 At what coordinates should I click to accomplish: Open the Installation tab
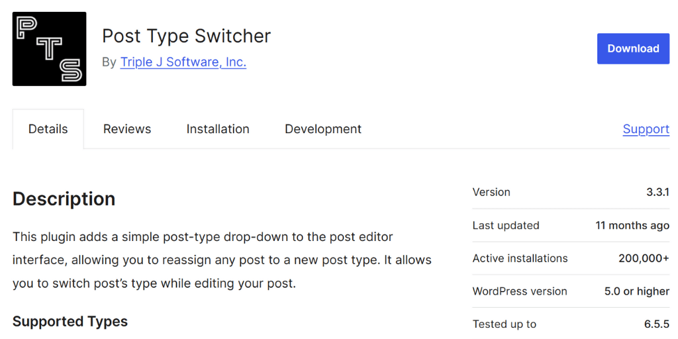[218, 129]
